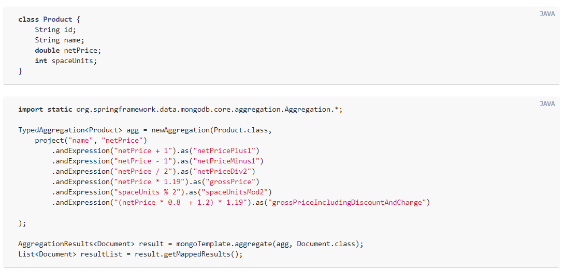The image size is (564, 272).
Task: Click the "netPrice + 1" expression string
Action: (x=143, y=150)
